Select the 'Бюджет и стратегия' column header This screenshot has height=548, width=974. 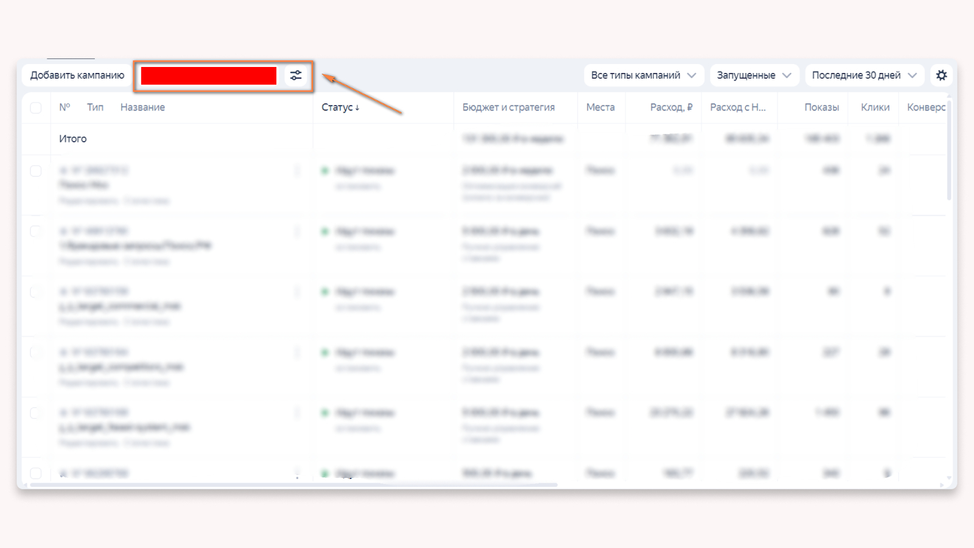[508, 107]
